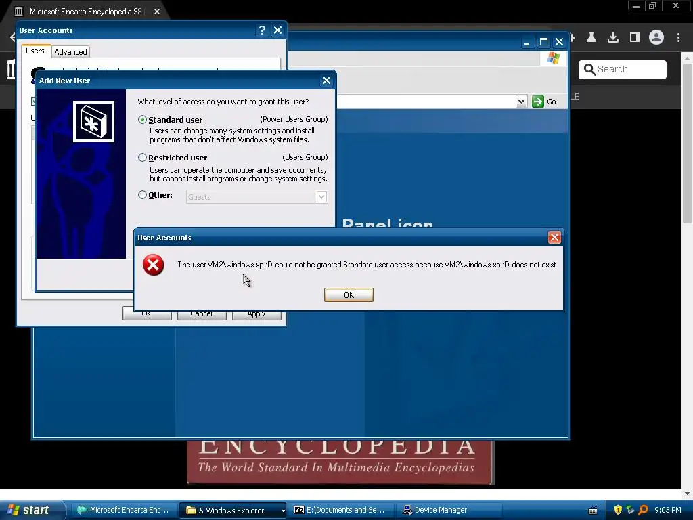Click the Go button in the background window
Viewport: 693px width, 520px height.
pos(544,102)
